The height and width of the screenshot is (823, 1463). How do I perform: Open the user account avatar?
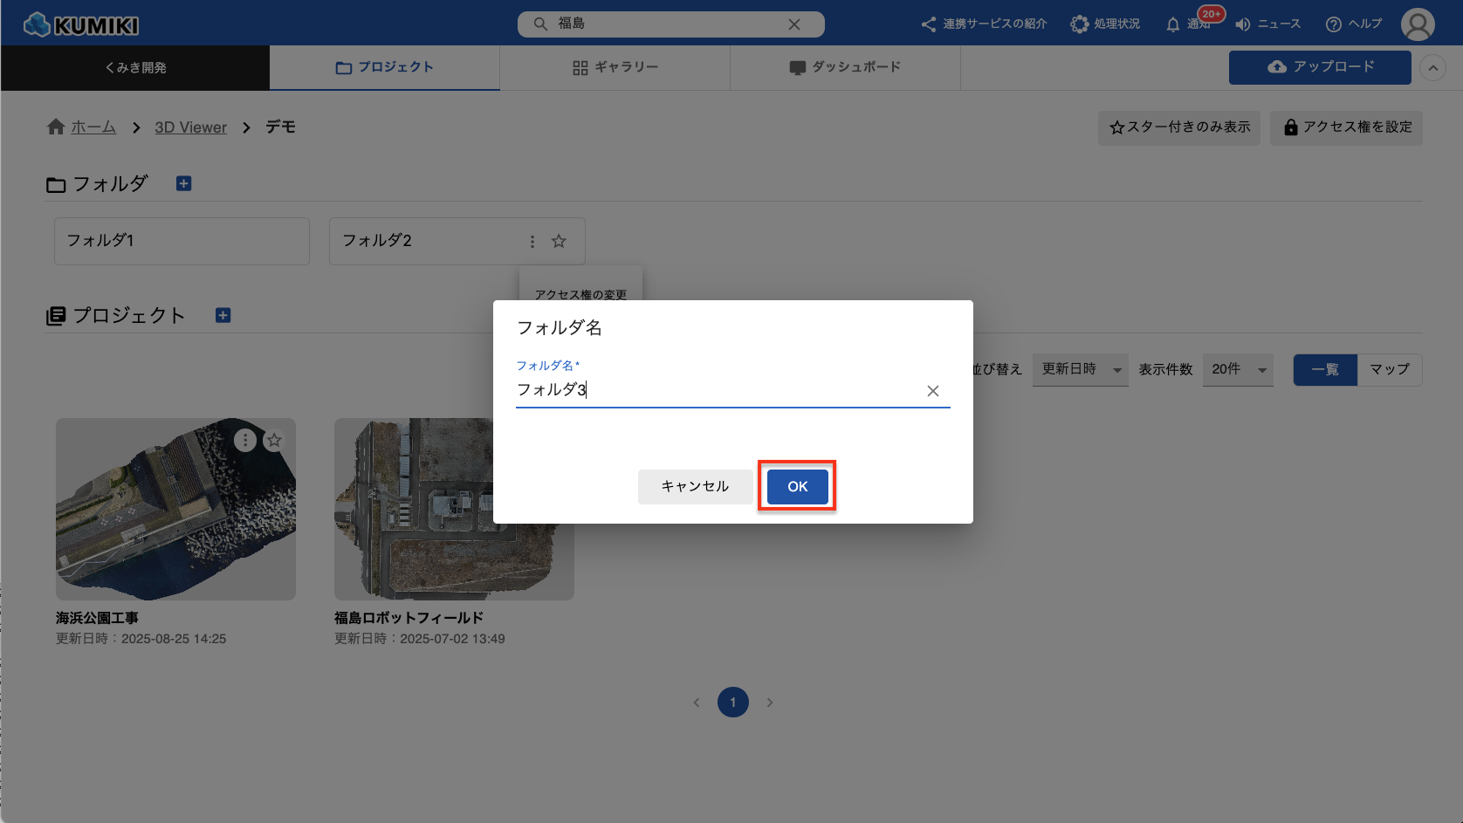coord(1417,24)
